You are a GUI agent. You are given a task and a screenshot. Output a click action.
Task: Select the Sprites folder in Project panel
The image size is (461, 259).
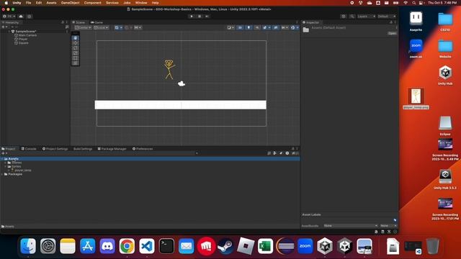point(16,166)
